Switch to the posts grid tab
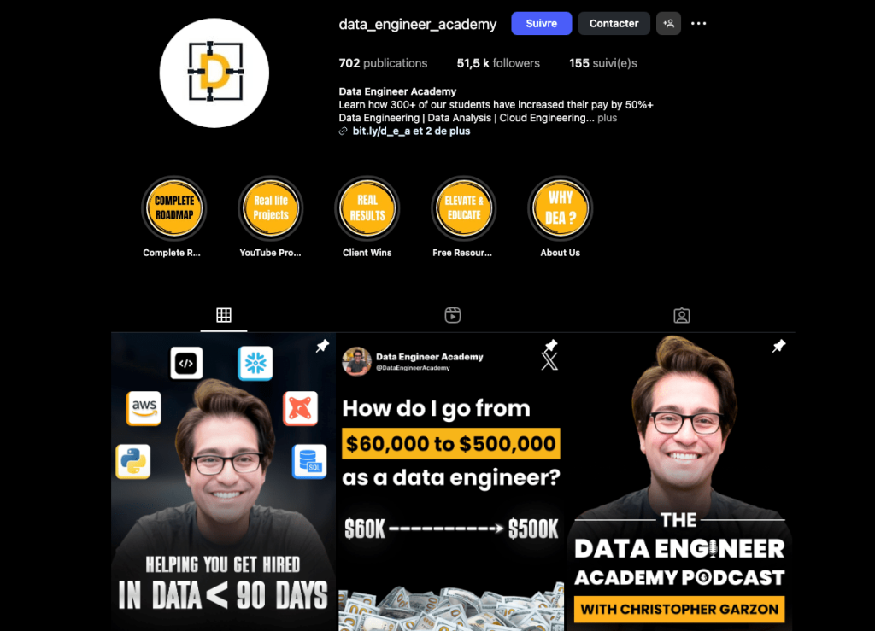The height and width of the screenshot is (631, 875). coord(224,316)
